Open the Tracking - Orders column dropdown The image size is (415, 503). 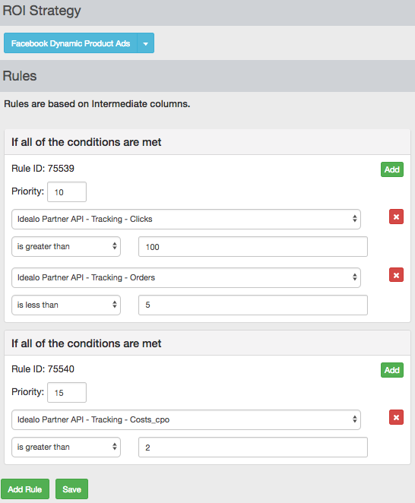point(186,277)
